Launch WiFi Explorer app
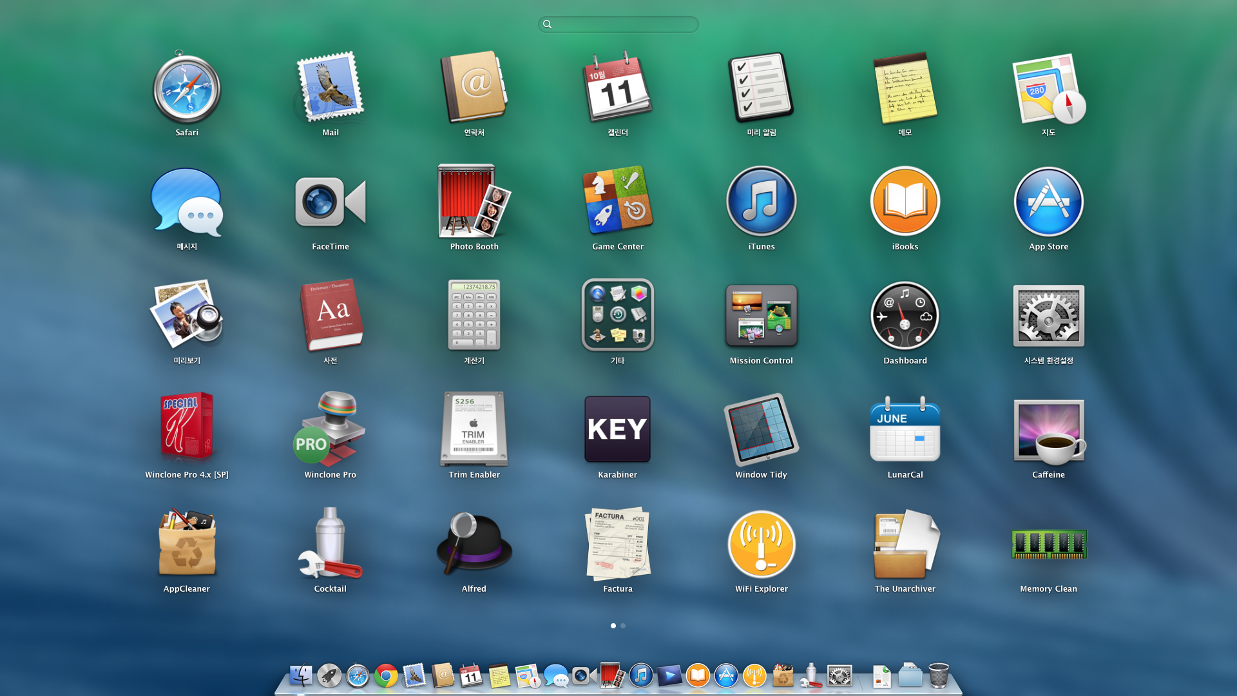1237x696 pixels. 761,544
